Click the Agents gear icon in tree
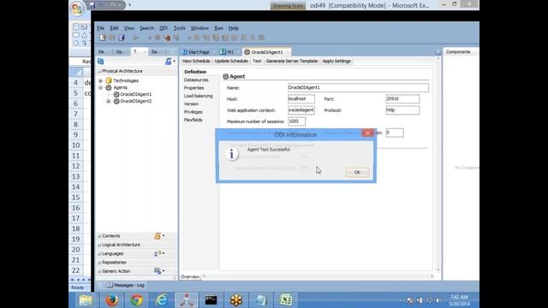Screen dimensions: 548x308 click(x=109, y=87)
